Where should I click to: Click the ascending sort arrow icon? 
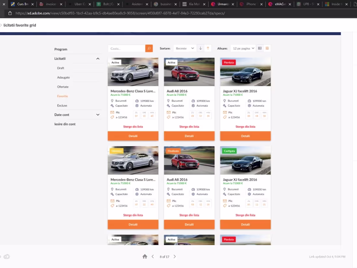[208, 48]
